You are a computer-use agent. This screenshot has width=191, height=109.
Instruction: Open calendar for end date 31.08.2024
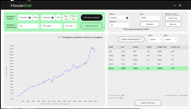point(52,18)
